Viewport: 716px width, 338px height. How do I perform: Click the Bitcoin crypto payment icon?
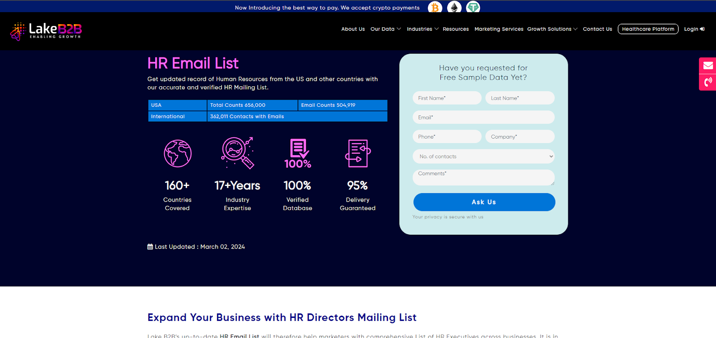point(435,7)
